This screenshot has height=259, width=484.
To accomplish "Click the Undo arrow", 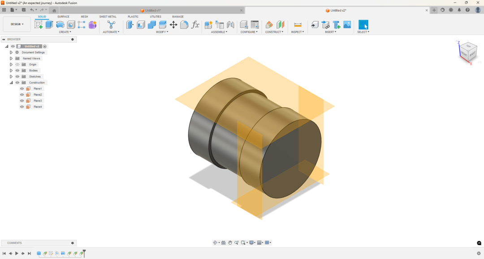I will [32, 10].
